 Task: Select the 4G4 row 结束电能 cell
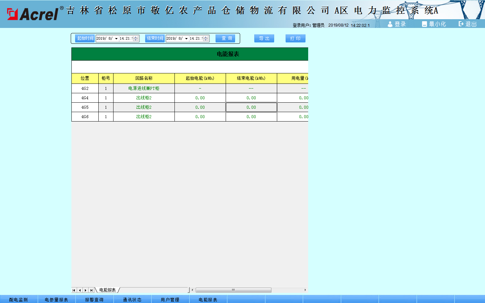coord(251,98)
